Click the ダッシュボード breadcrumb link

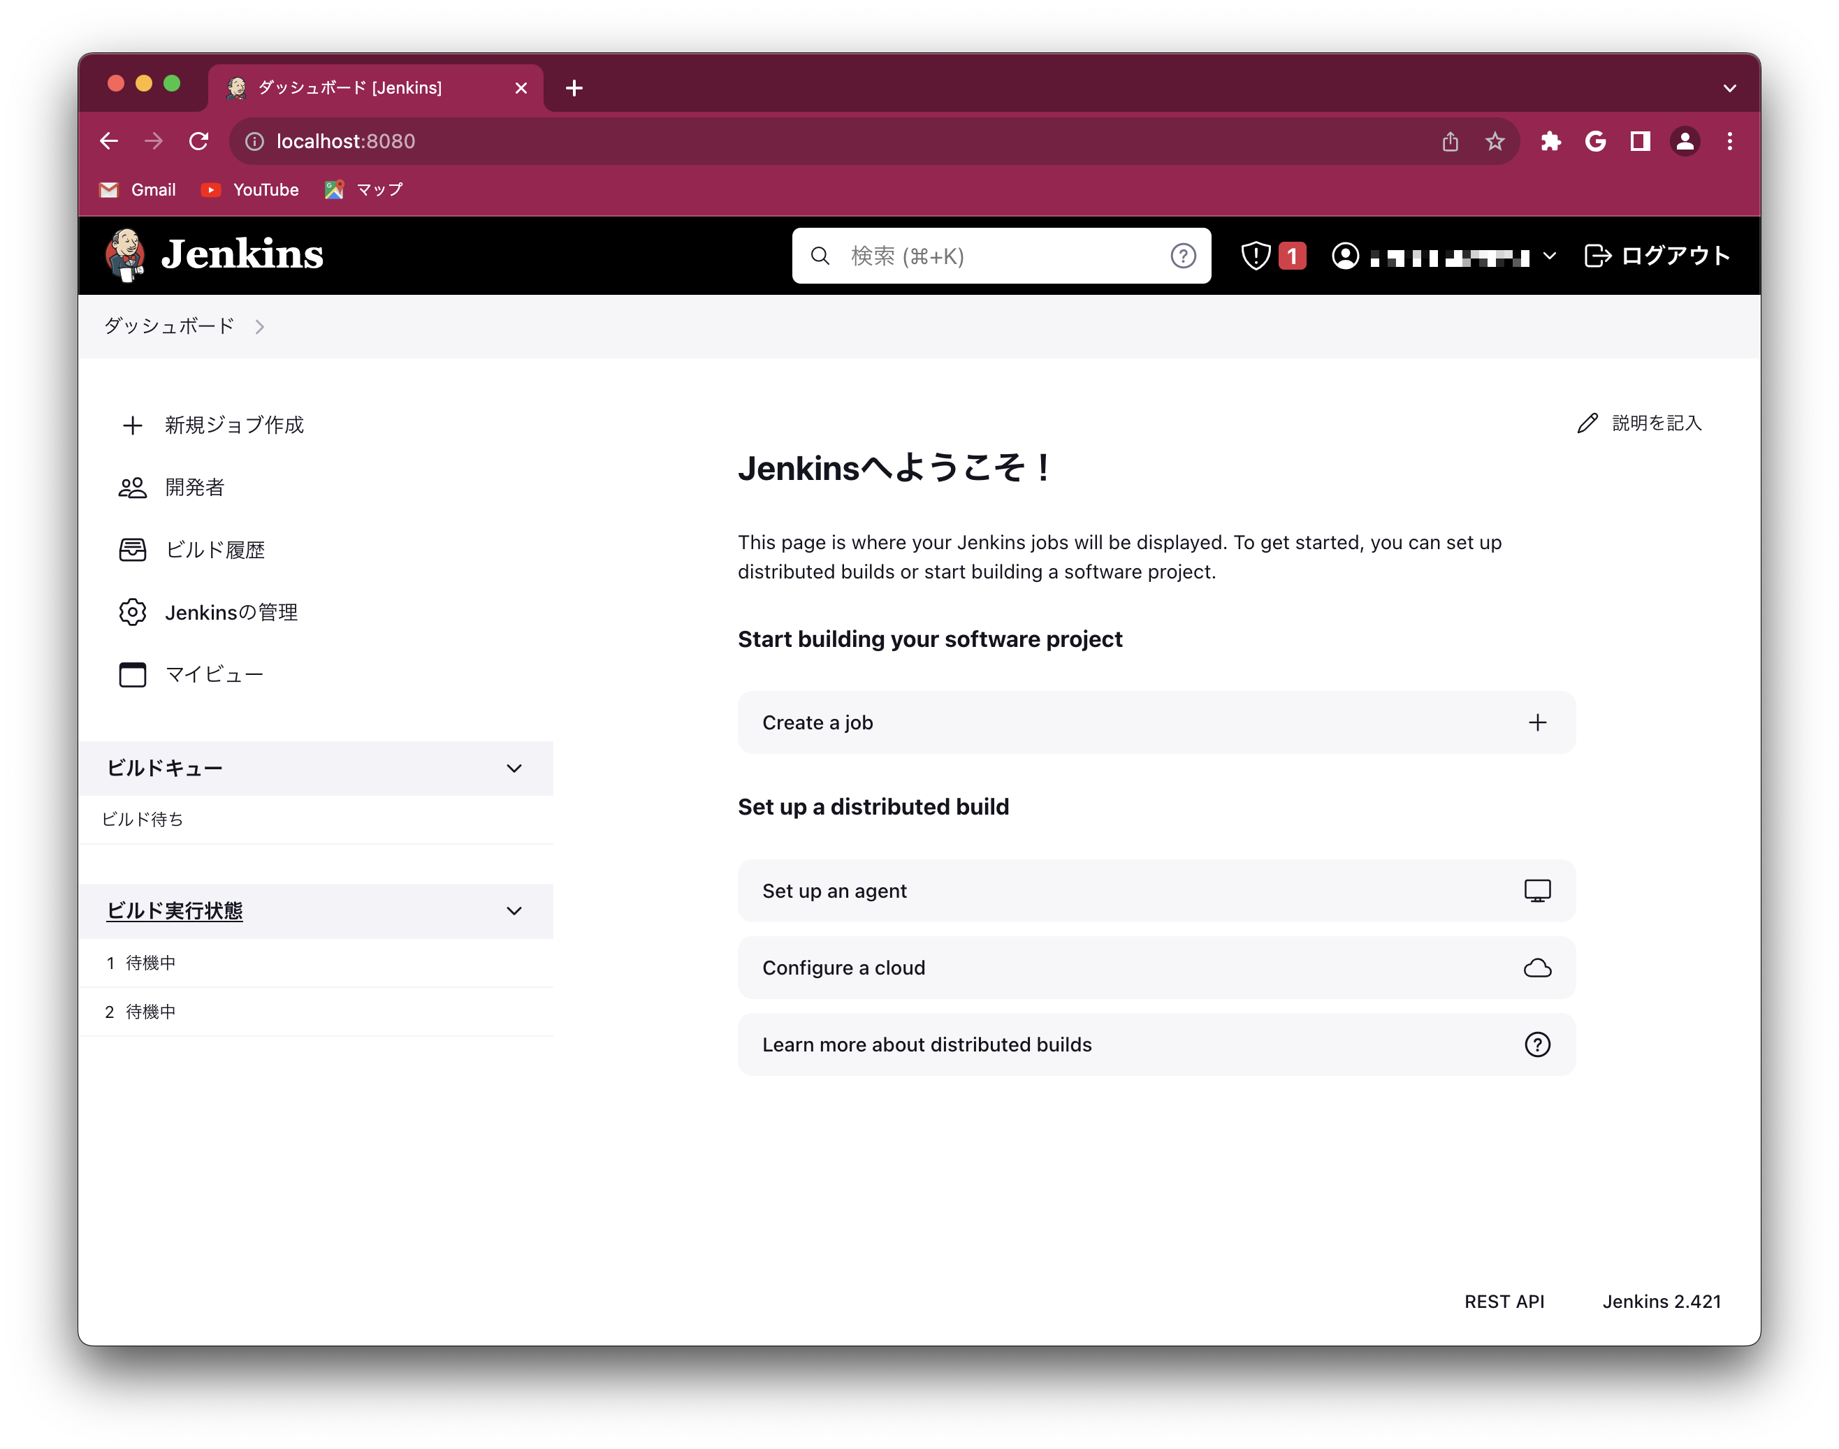coord(169,327)
